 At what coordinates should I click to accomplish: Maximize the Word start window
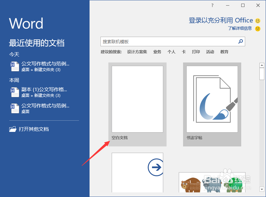243,5
